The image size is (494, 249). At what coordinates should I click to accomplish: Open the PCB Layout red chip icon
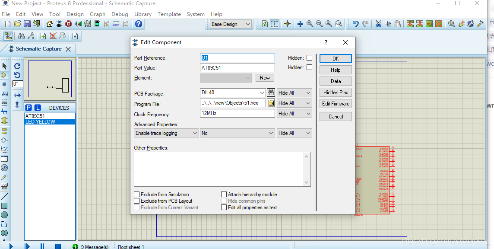(69, 24)
